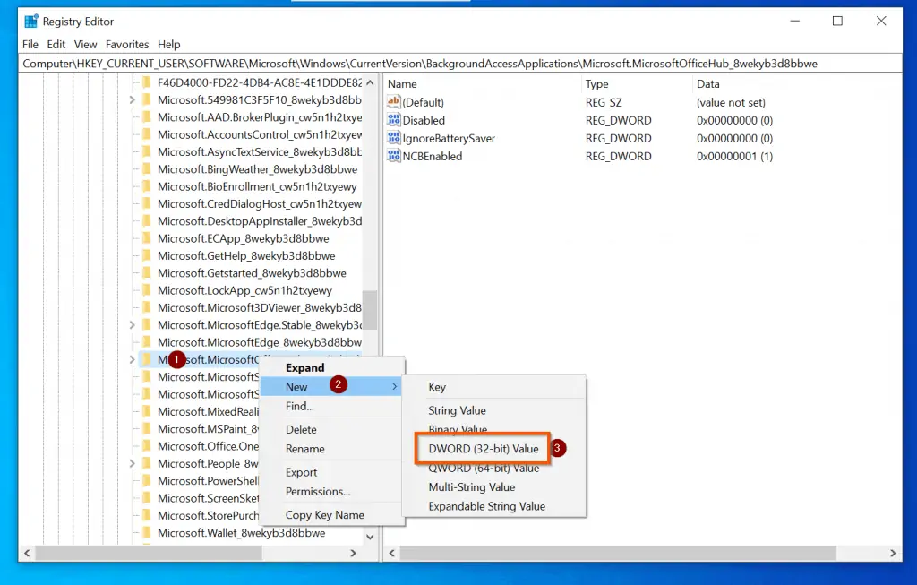Click the NCBEnabled DWORD value icon
The image size is (917, 585).
(x=393, y=156)
